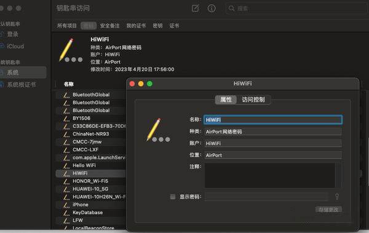
Task: Click the 名称 column header
Action: coord(69,84)
